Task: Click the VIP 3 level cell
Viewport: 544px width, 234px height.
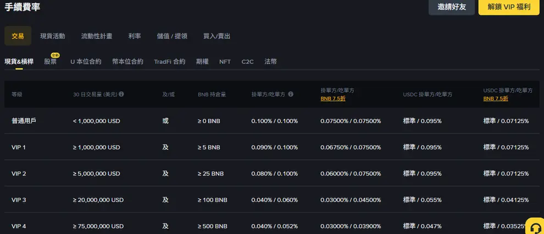Action: pos(19,200)
